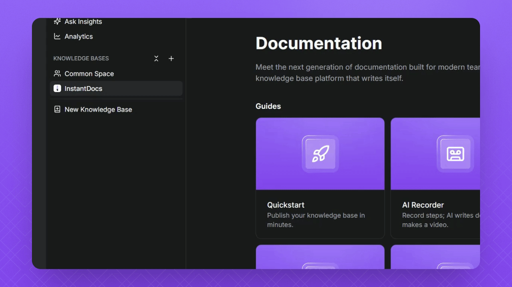Viewport: 512px width, 287px height.
Task: Click the New Knowledge Base book icon
Action: [x=57, y=110]
